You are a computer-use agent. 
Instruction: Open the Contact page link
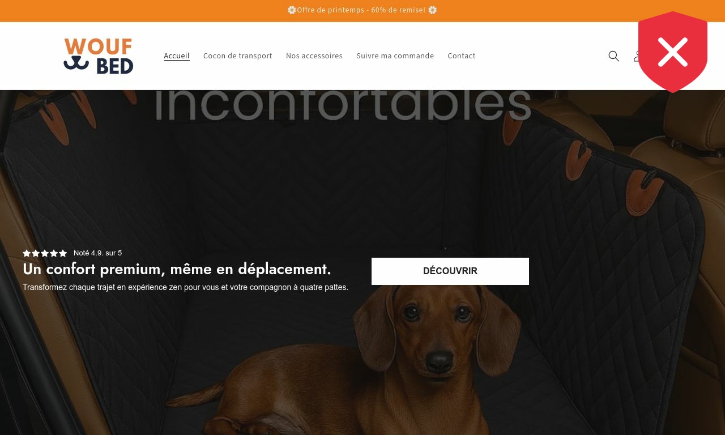(462, 56)
